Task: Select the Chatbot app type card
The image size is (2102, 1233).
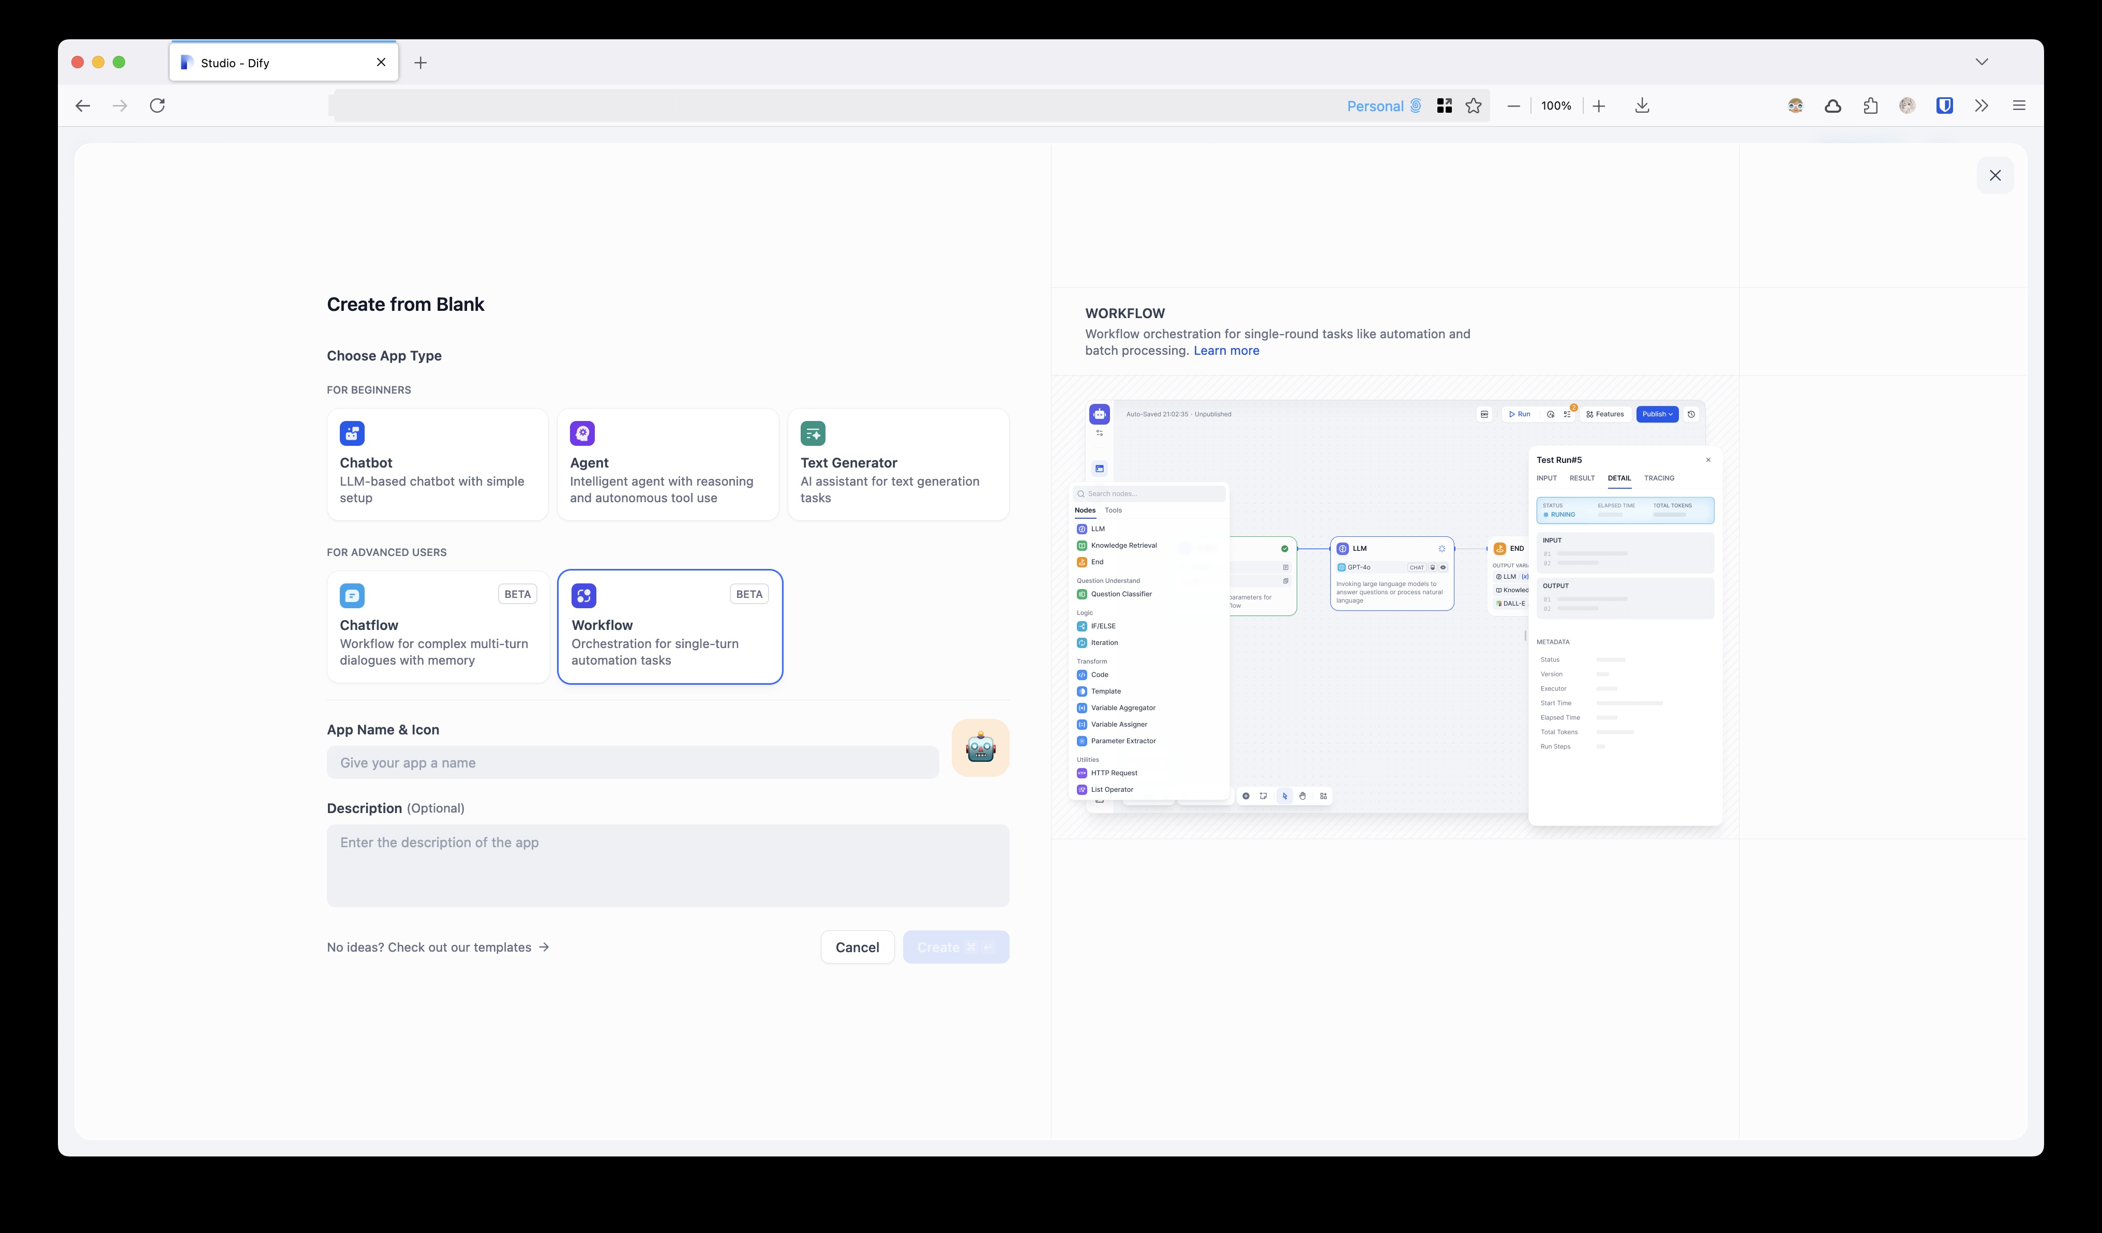Action: click(x=437, y=464)
